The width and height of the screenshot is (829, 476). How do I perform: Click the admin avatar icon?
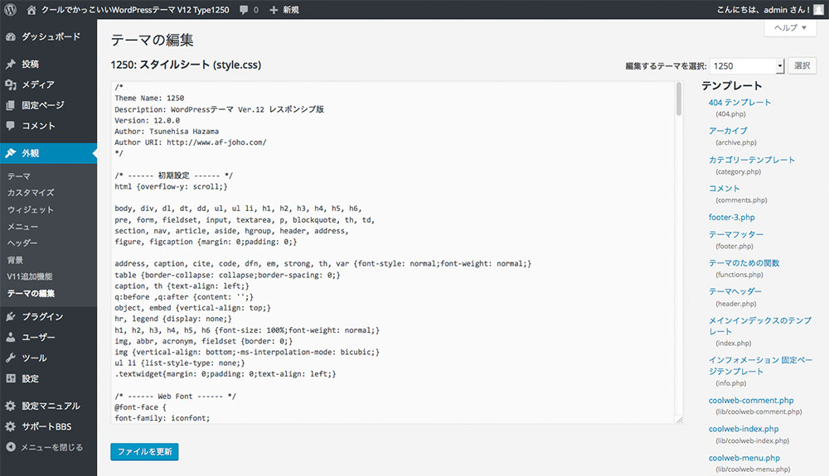(x=818, y=9)
